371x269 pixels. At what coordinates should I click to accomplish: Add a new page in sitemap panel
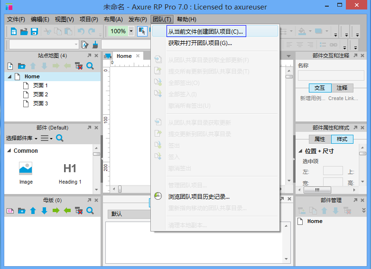click(x=10, y=66)
